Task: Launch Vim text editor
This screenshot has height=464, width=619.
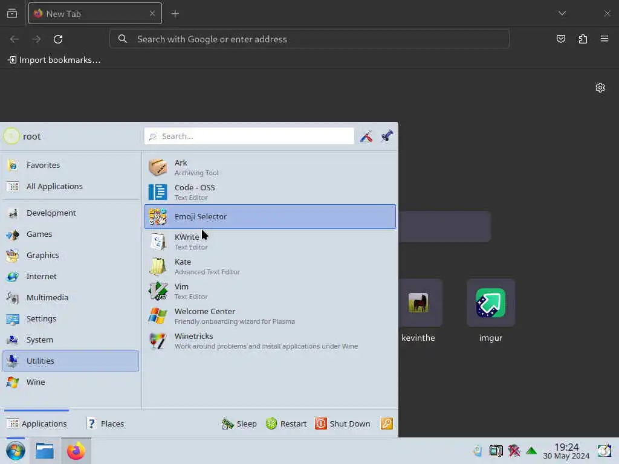Action: point(270,291)
